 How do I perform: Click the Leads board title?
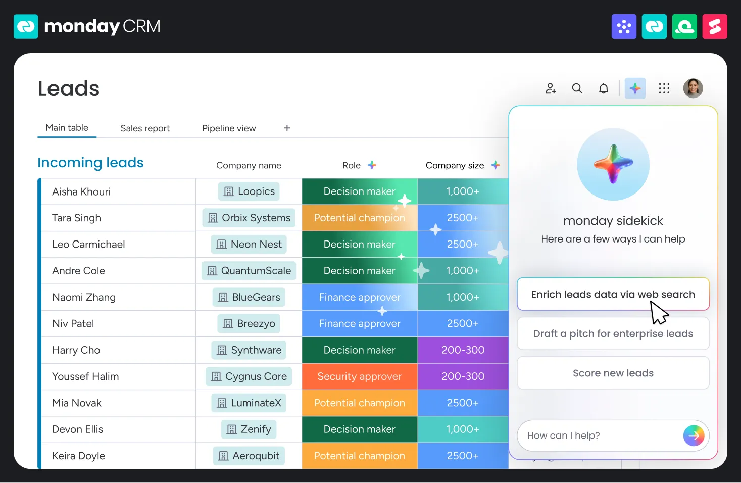(x=69, y=89)
